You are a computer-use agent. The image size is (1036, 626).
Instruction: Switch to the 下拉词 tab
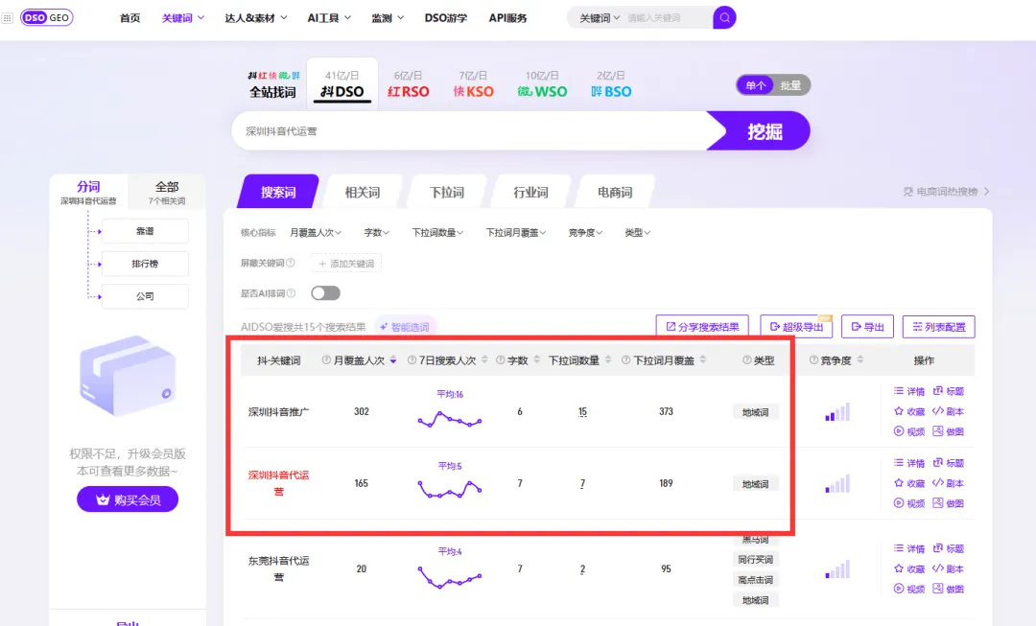point(445,191)
